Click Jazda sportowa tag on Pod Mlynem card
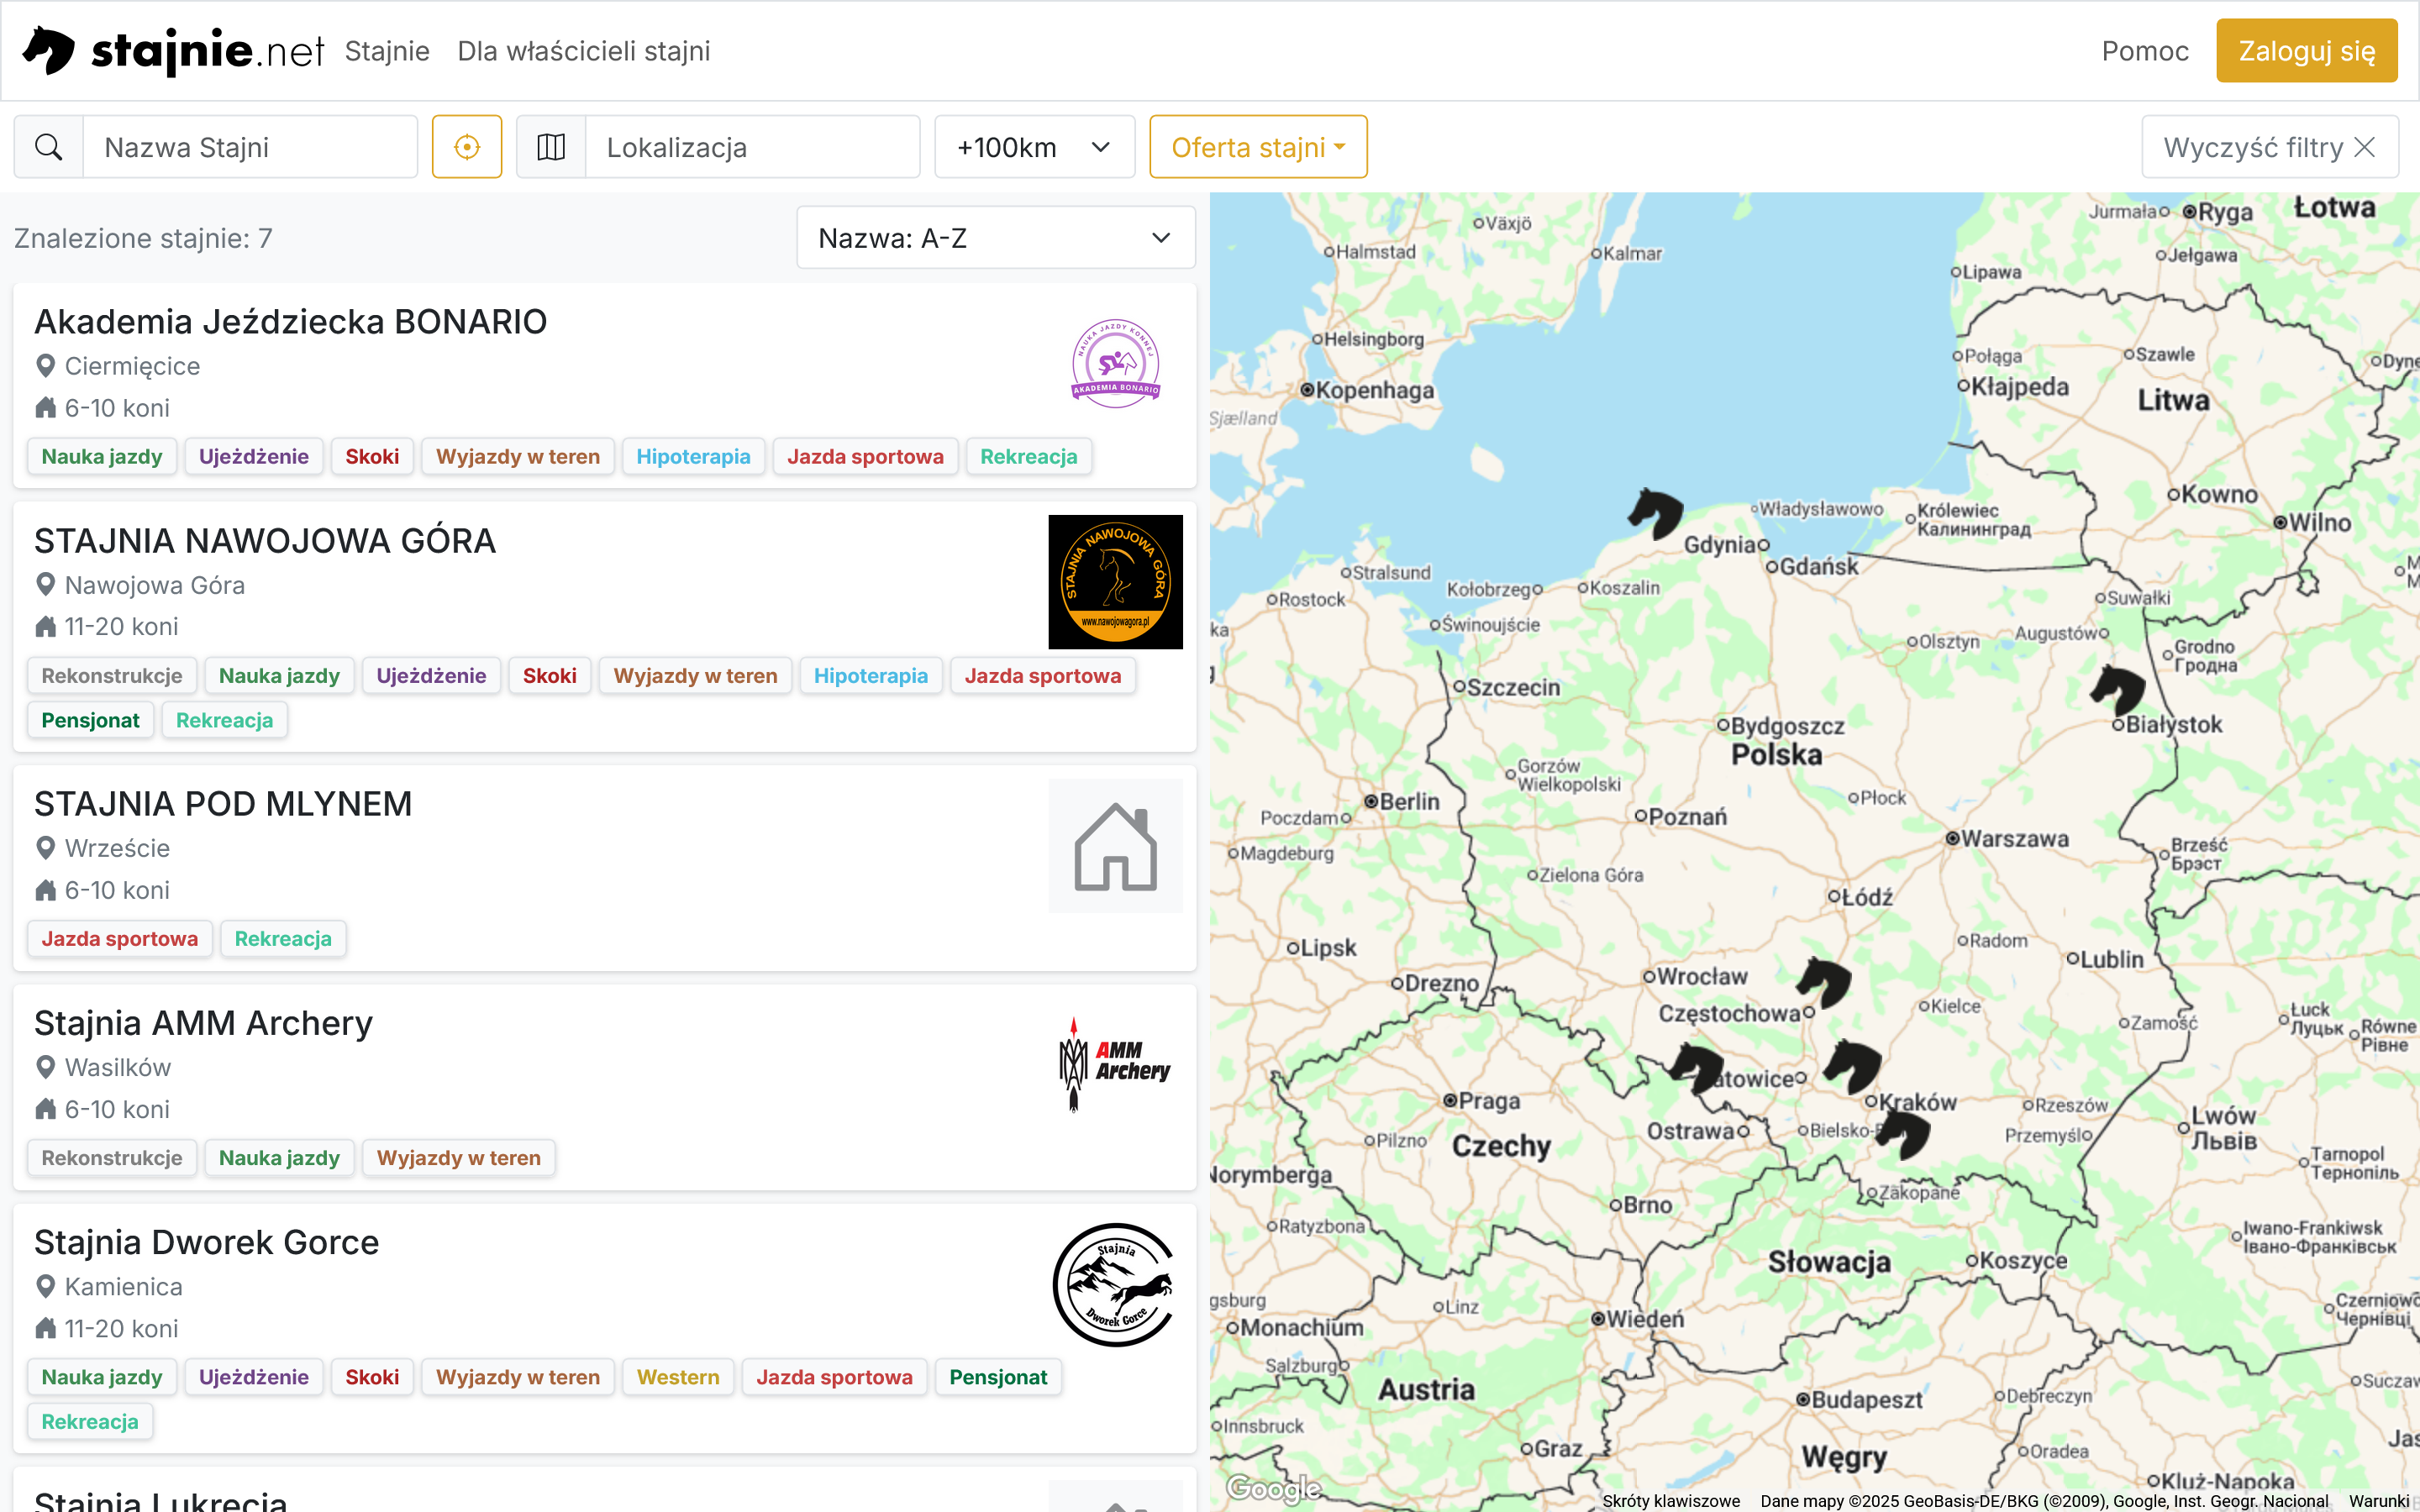2420x1512 pixels. pos(119,938)
